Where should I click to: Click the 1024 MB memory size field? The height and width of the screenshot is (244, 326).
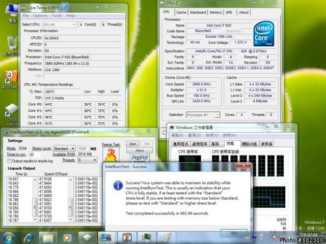click(84, 148)
